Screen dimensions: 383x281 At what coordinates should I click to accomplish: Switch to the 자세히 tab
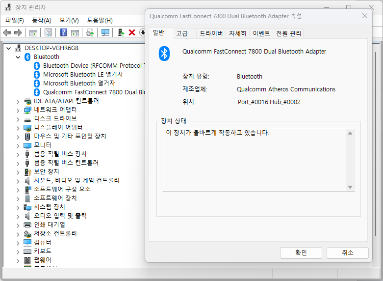[x=237, y=33]
